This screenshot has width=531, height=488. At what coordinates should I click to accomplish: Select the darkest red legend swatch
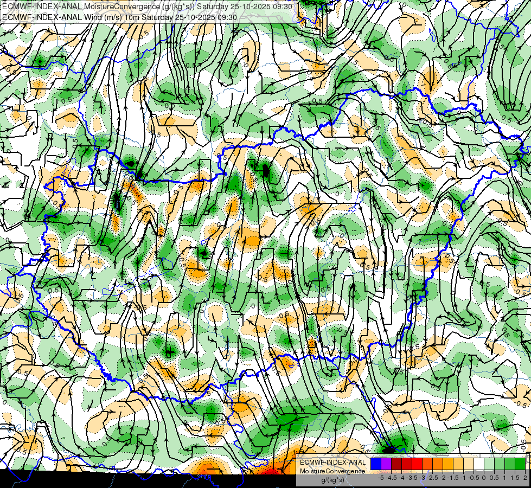click(x=396, y=464)
